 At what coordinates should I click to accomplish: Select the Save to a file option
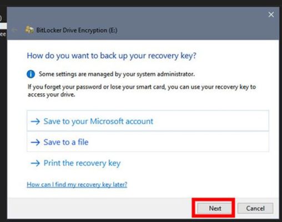[x=148, y=142]
